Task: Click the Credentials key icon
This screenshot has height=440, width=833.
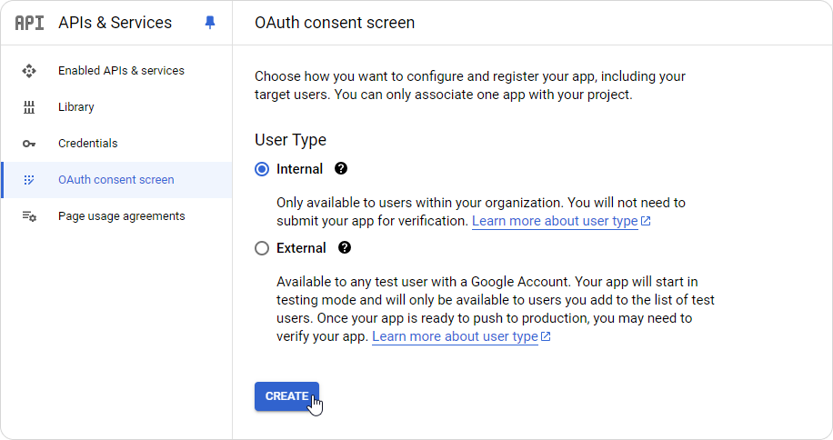Action: click(29, 144)
